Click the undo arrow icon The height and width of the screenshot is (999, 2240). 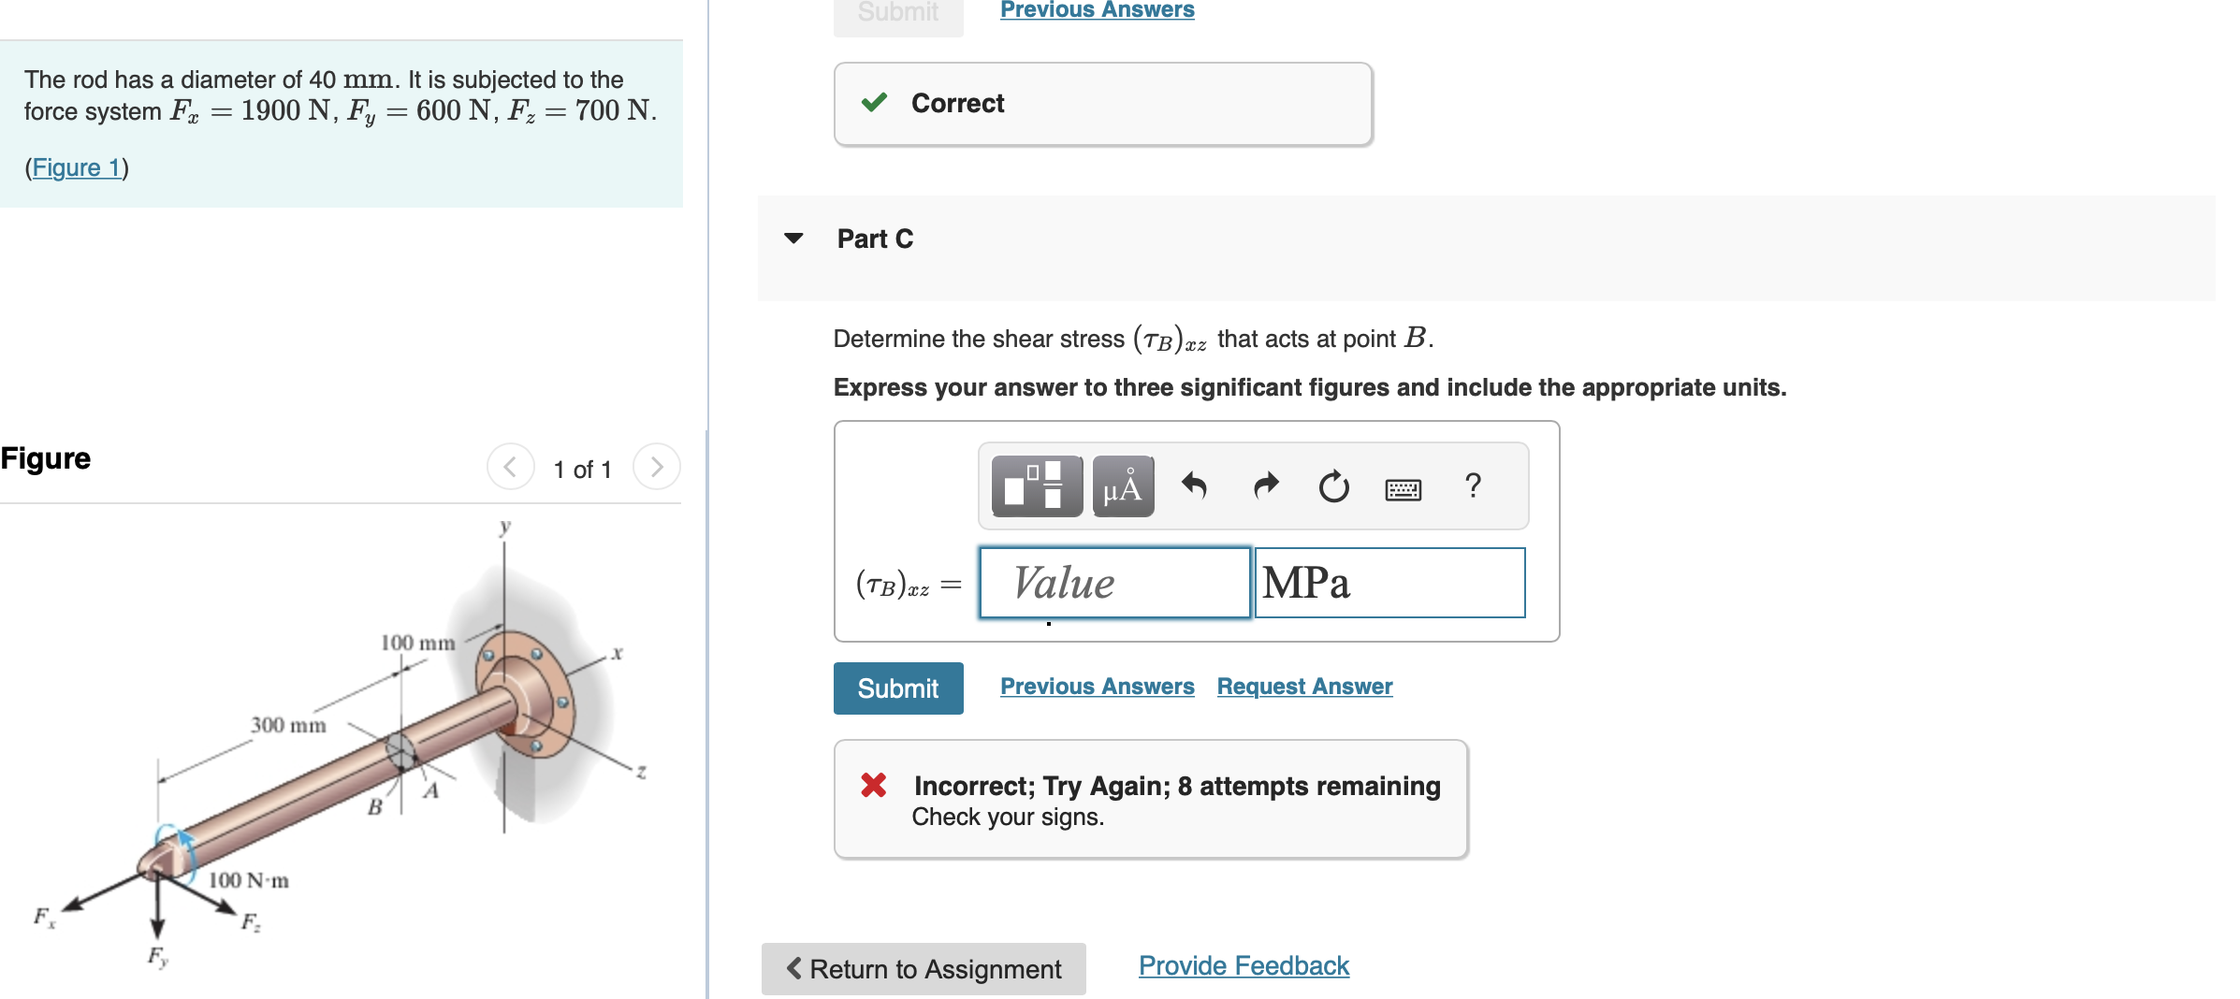(1194, 486)
